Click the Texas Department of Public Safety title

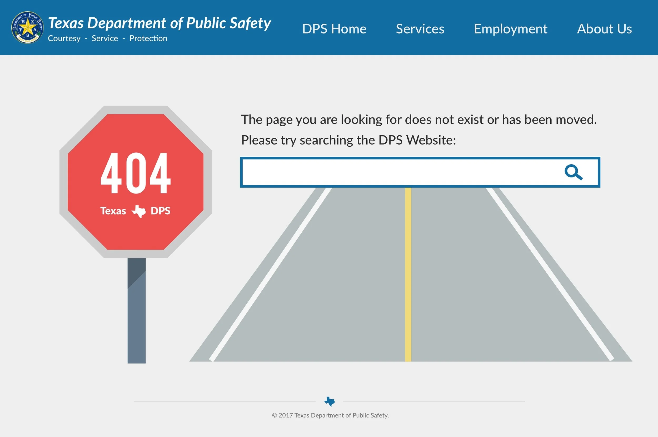[x=159, y=23]
